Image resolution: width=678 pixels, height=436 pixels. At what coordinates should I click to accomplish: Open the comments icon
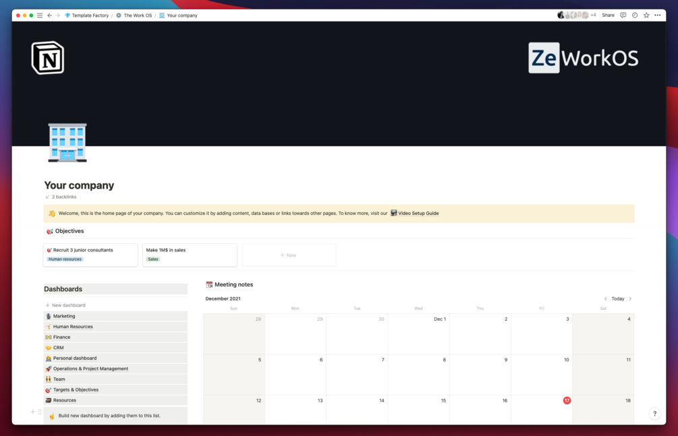click(623, 15)
